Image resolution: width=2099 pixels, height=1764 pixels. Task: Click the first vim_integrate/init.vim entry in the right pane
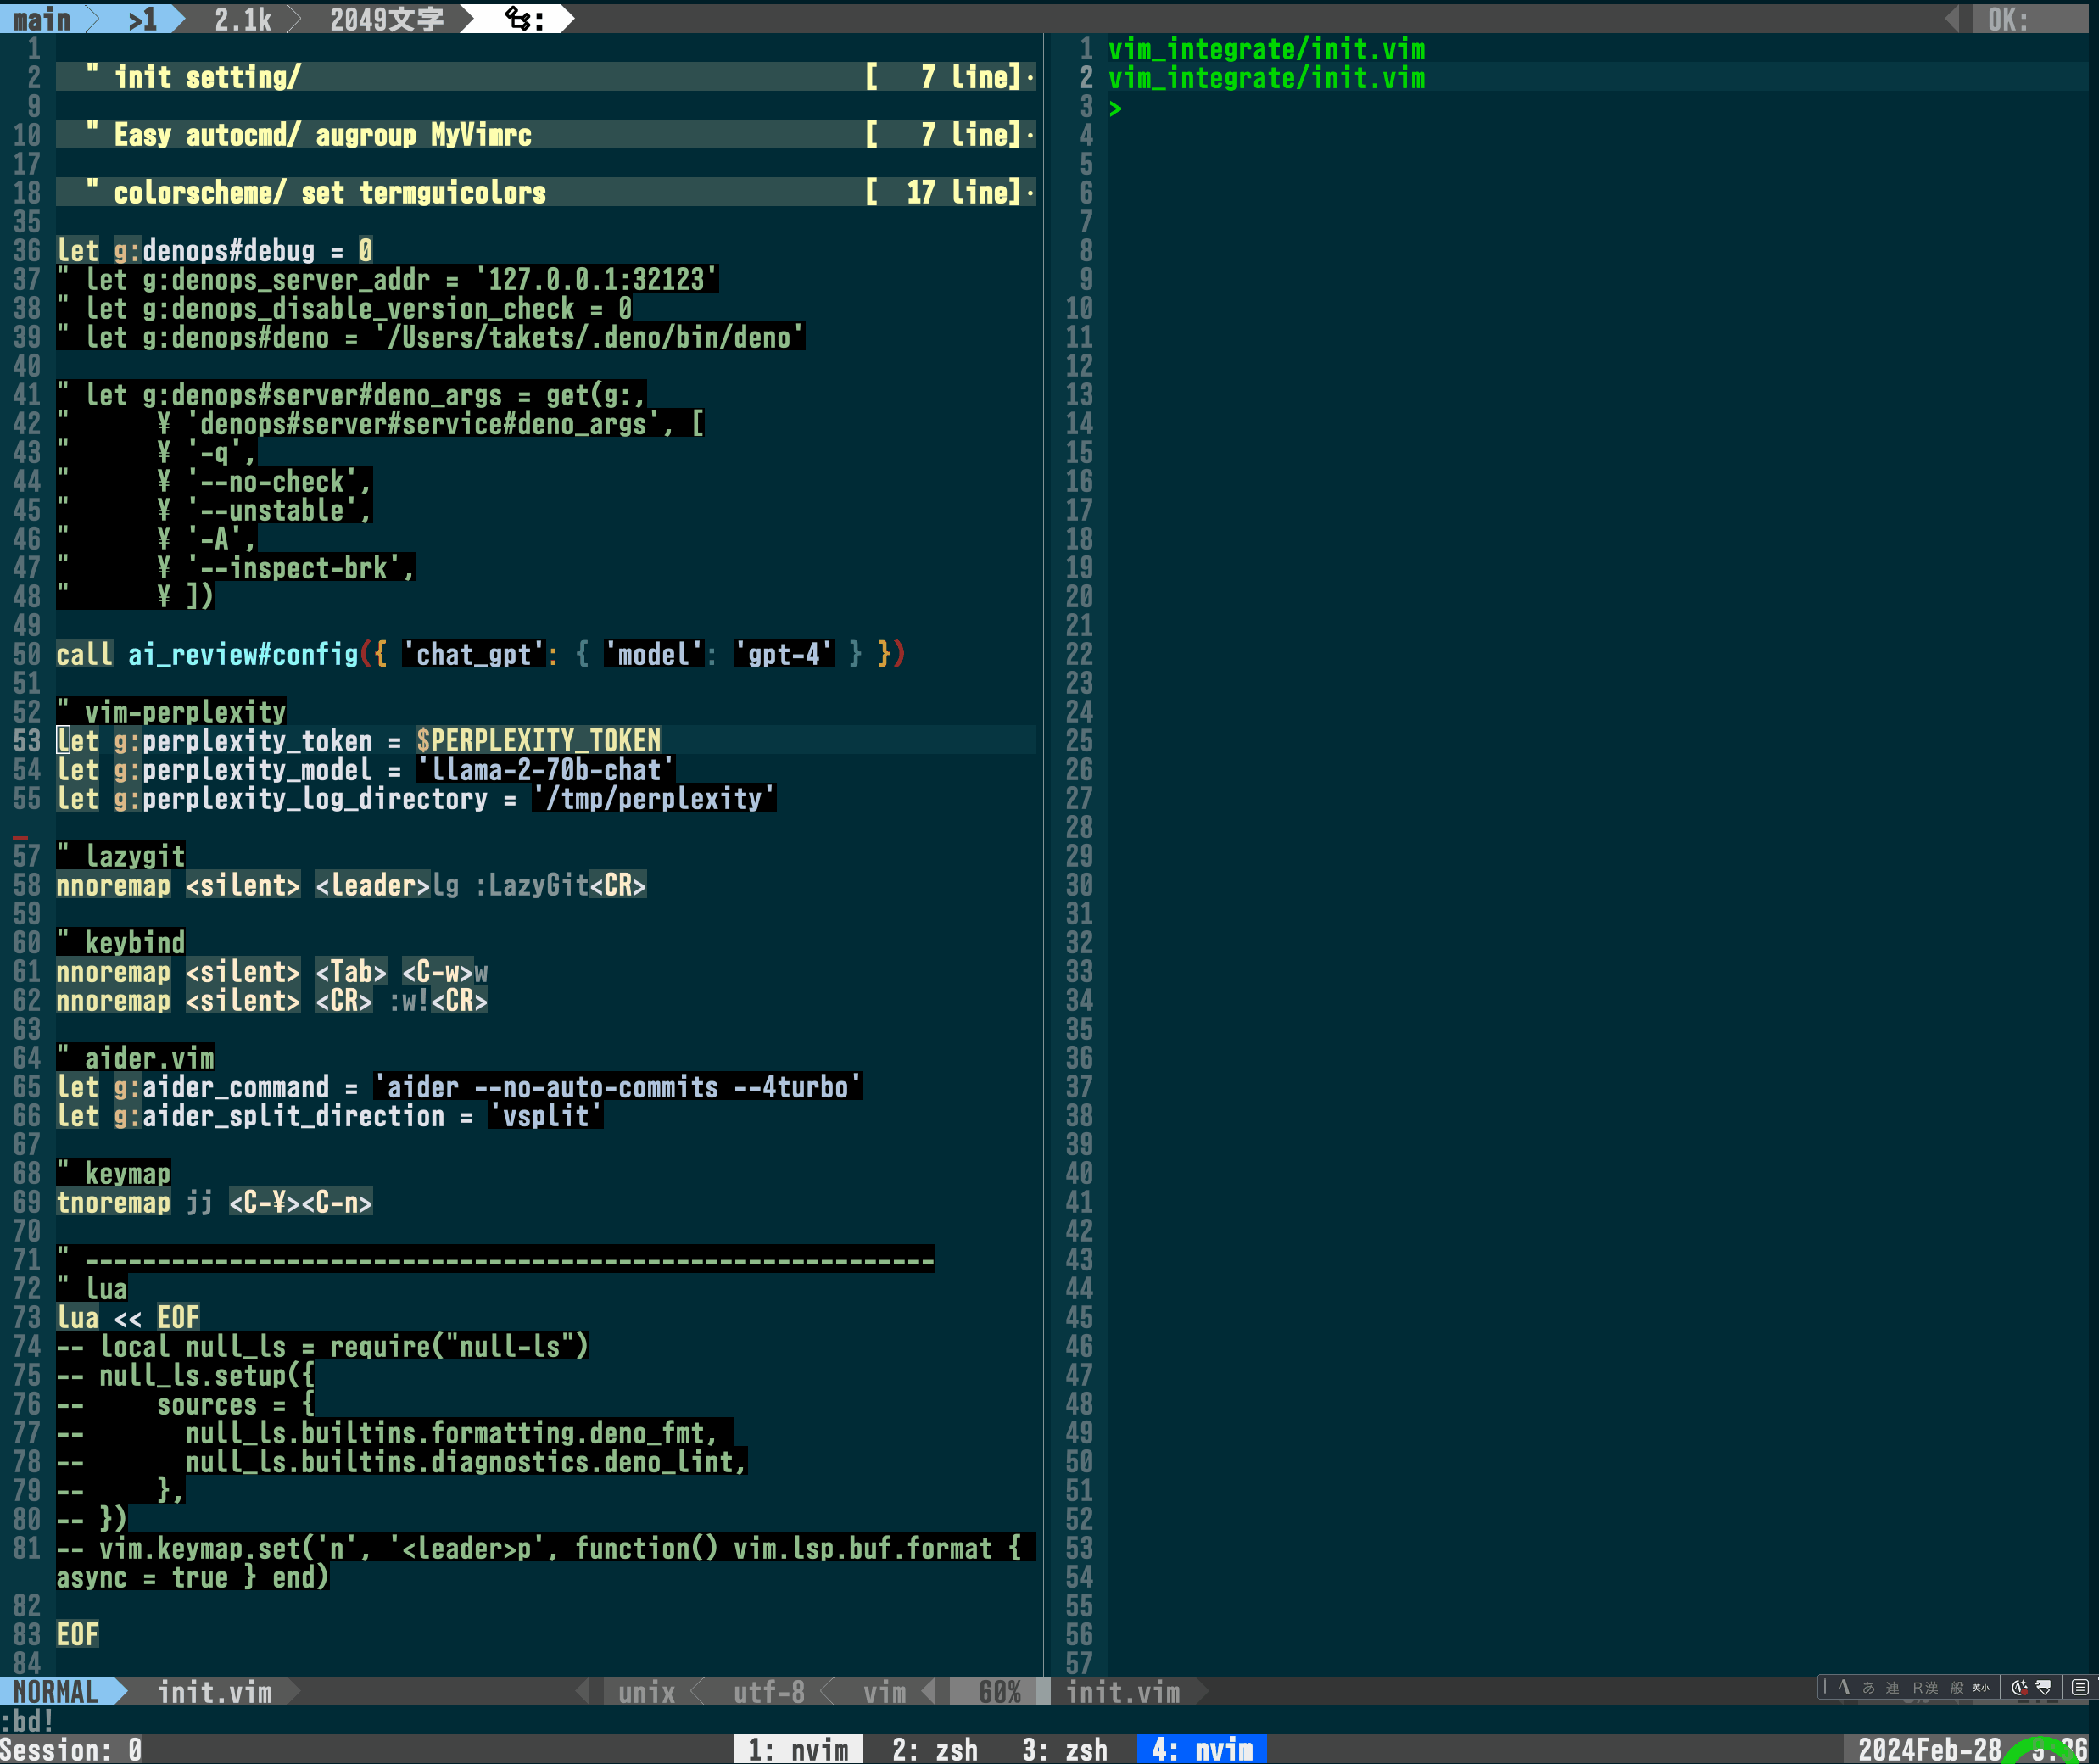tap(1266, 49)
